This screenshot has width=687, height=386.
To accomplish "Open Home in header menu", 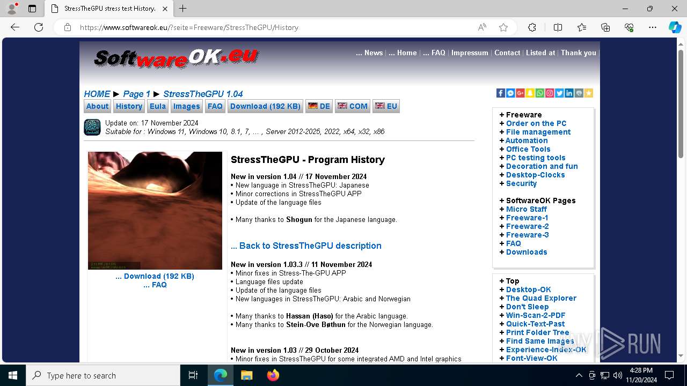I will [403, 53].
